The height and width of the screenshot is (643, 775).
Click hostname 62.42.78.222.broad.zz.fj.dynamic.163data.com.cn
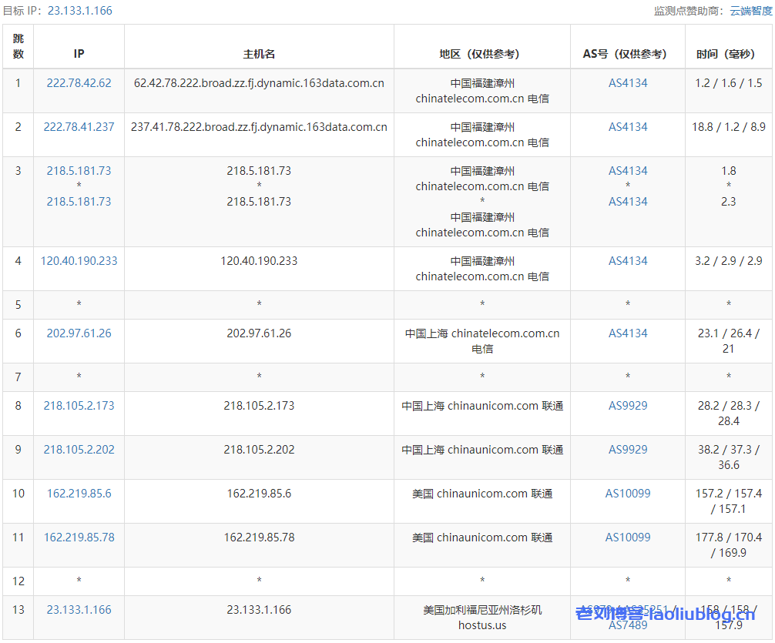tap(259, 83)
